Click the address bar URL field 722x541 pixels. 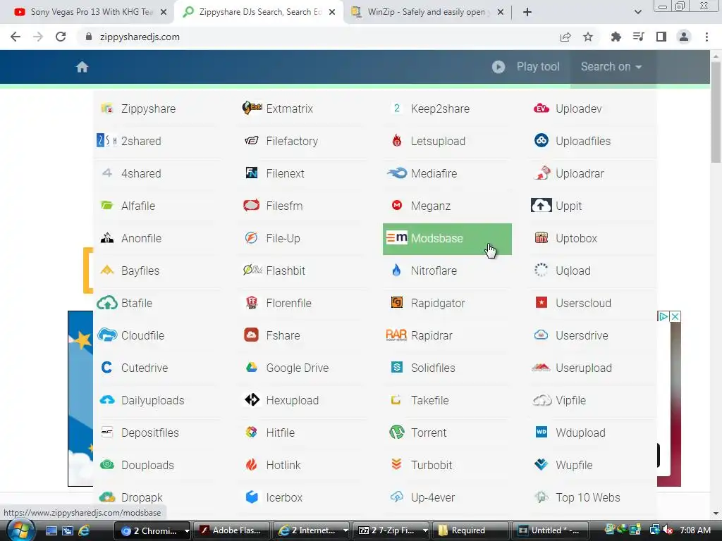pyautogui.click(x=318, y=37)
